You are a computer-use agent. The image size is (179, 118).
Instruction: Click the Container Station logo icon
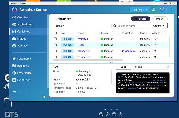point(15,10)
